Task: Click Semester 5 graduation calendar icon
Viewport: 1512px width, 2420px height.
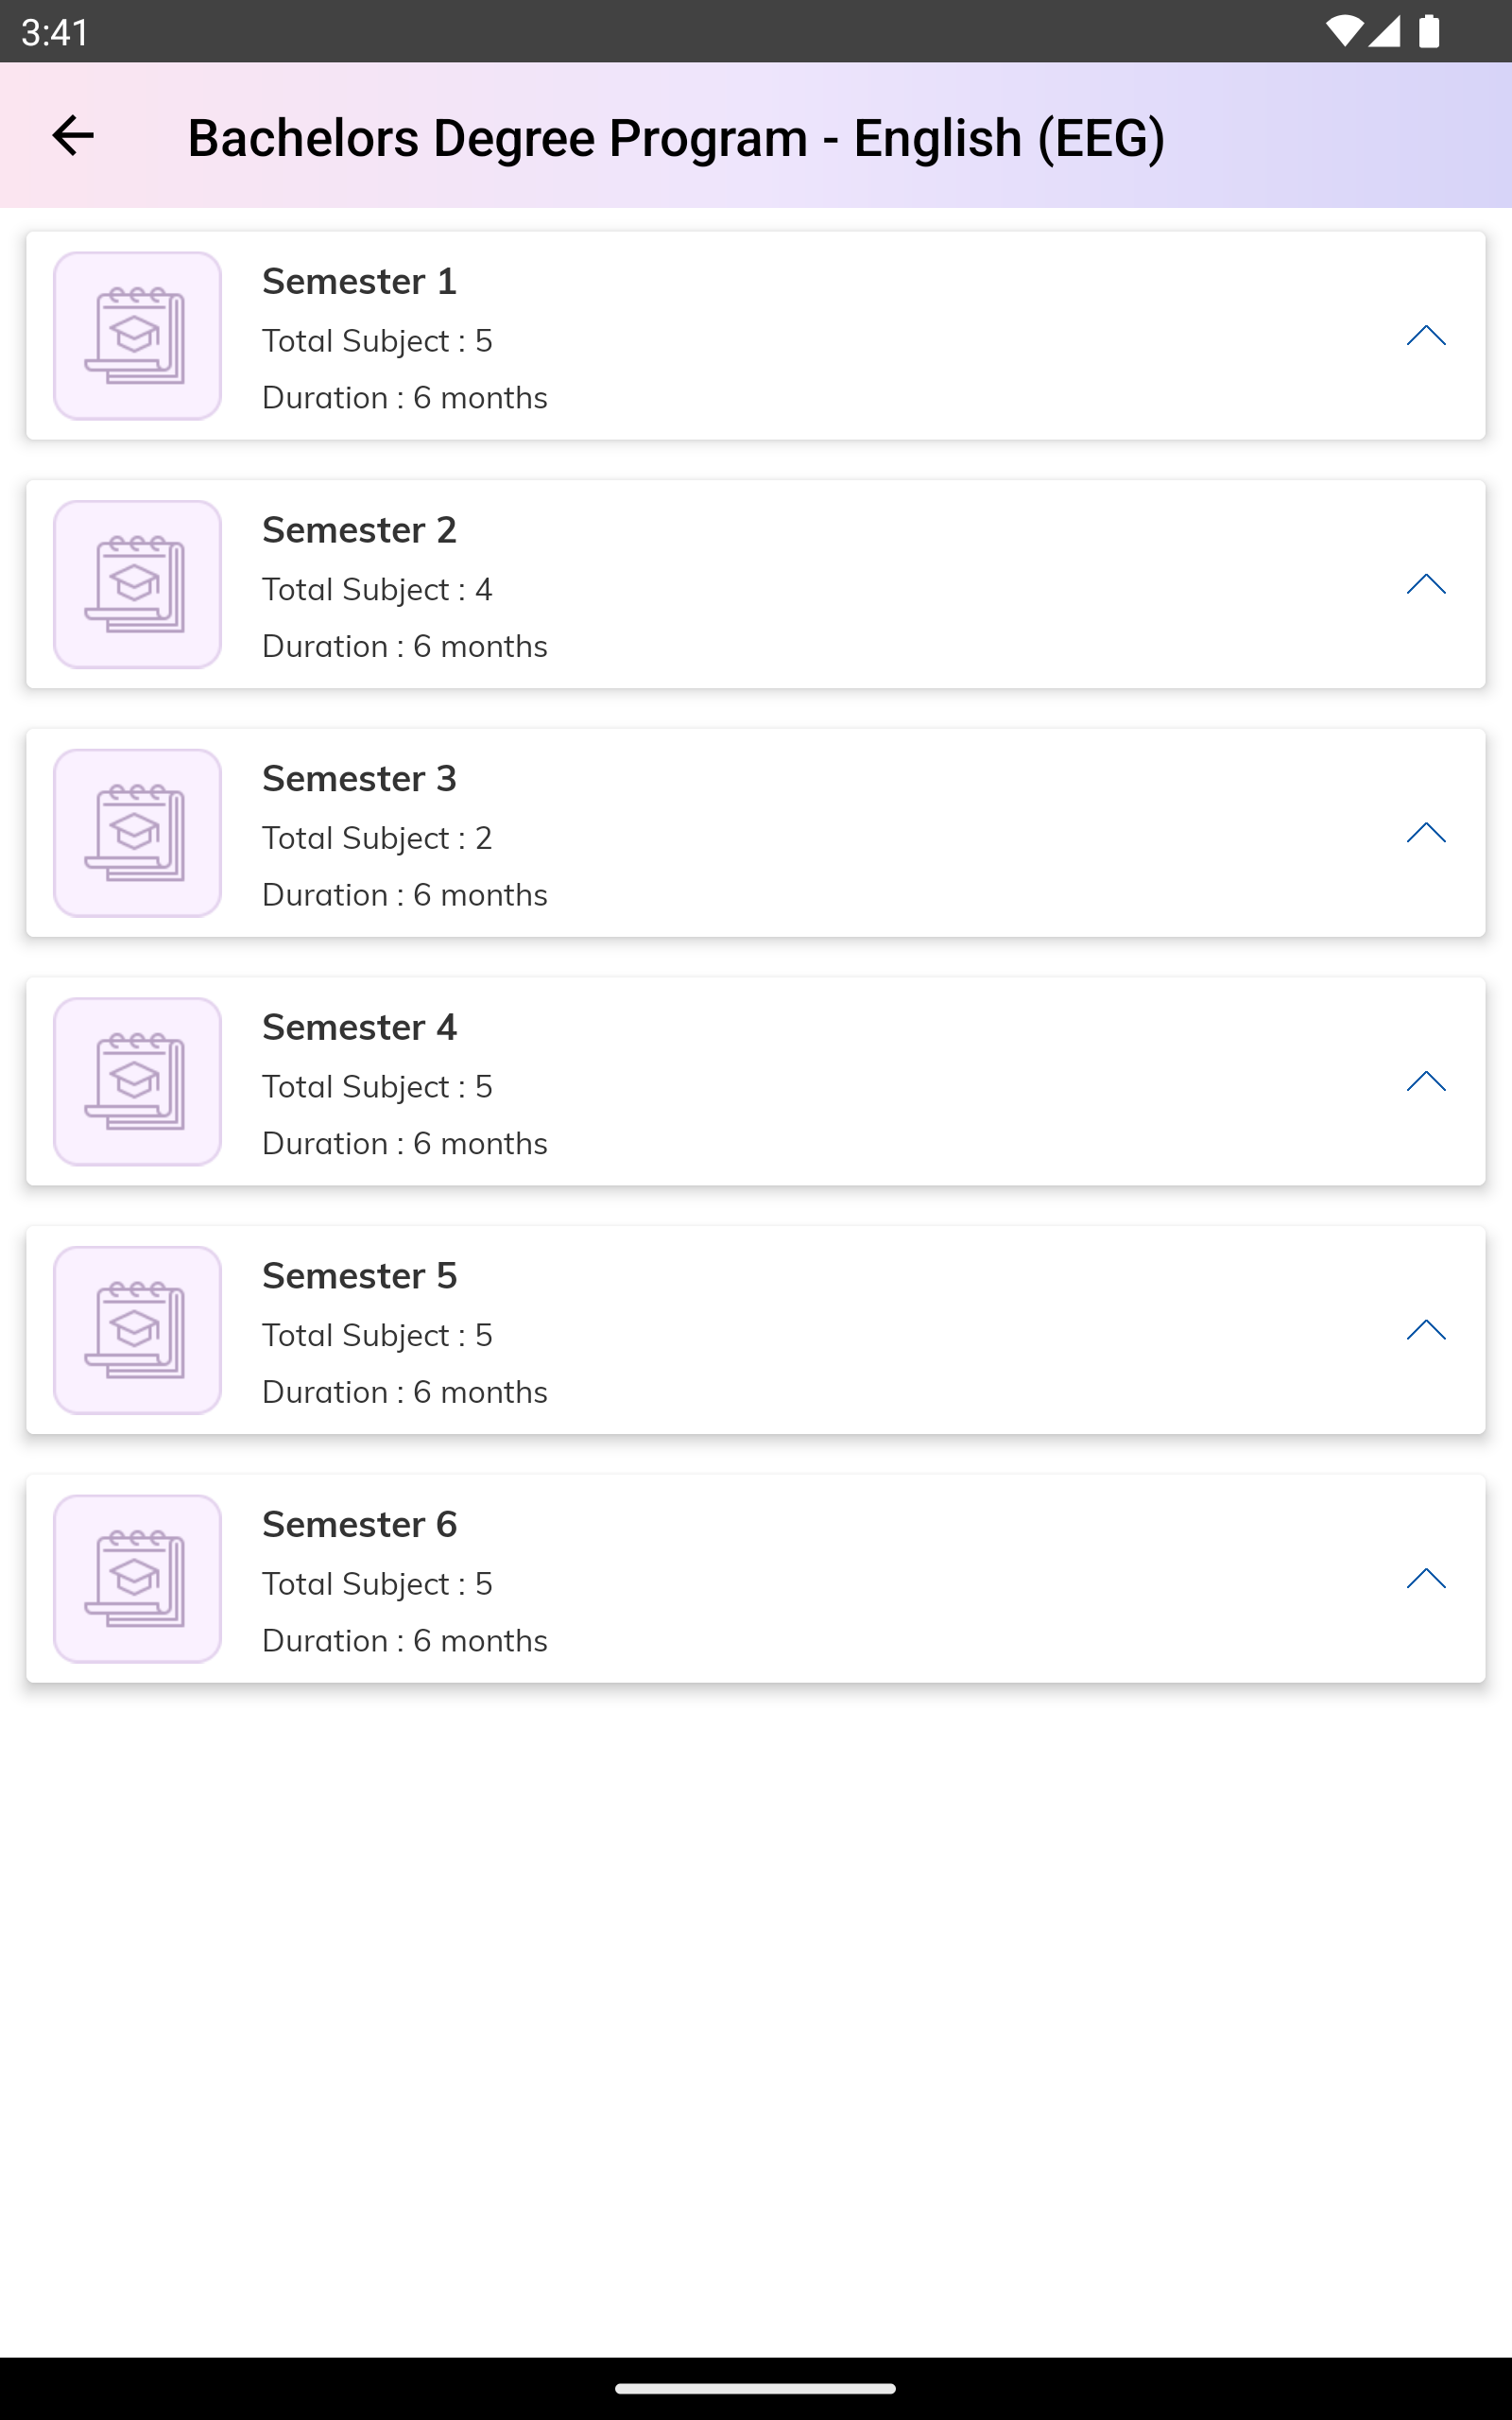Action: click(x=137, y=1330)
